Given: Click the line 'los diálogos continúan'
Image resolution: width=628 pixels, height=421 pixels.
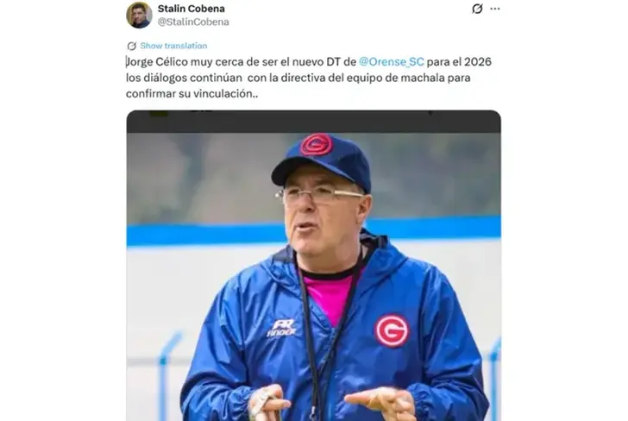Looking at the screenshot, I should tap(184, 78).
